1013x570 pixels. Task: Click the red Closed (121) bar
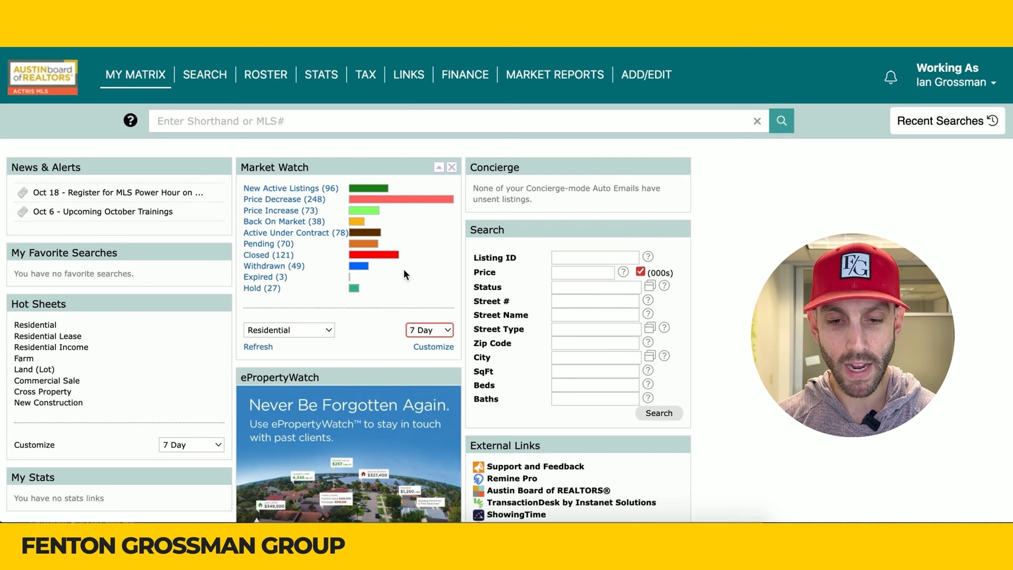click(374, 255)
